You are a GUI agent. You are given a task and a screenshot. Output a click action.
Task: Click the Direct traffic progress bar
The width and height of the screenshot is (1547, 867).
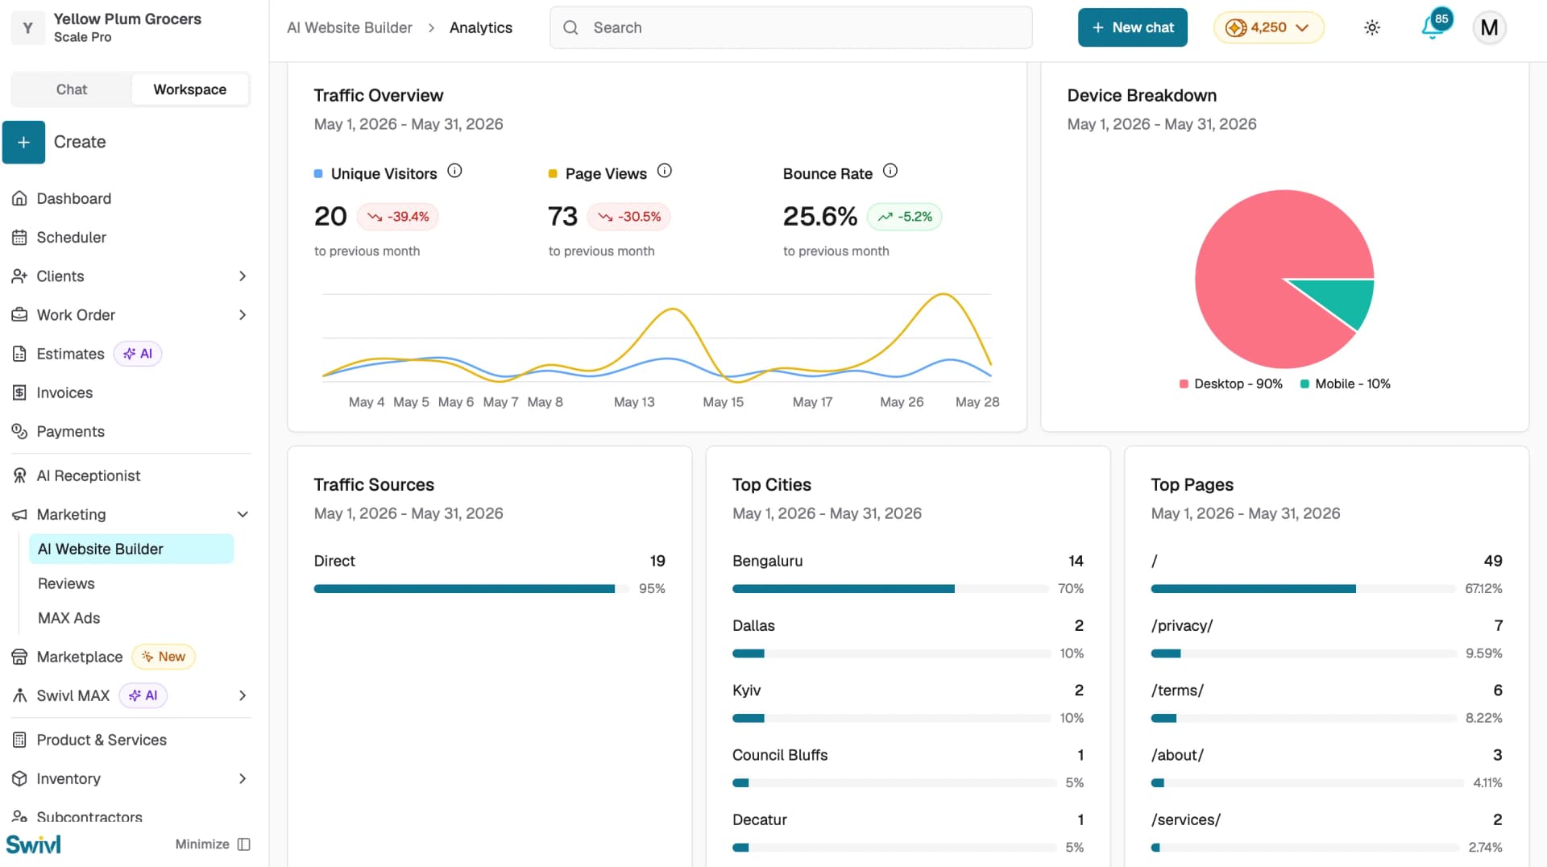pos(471,589)
